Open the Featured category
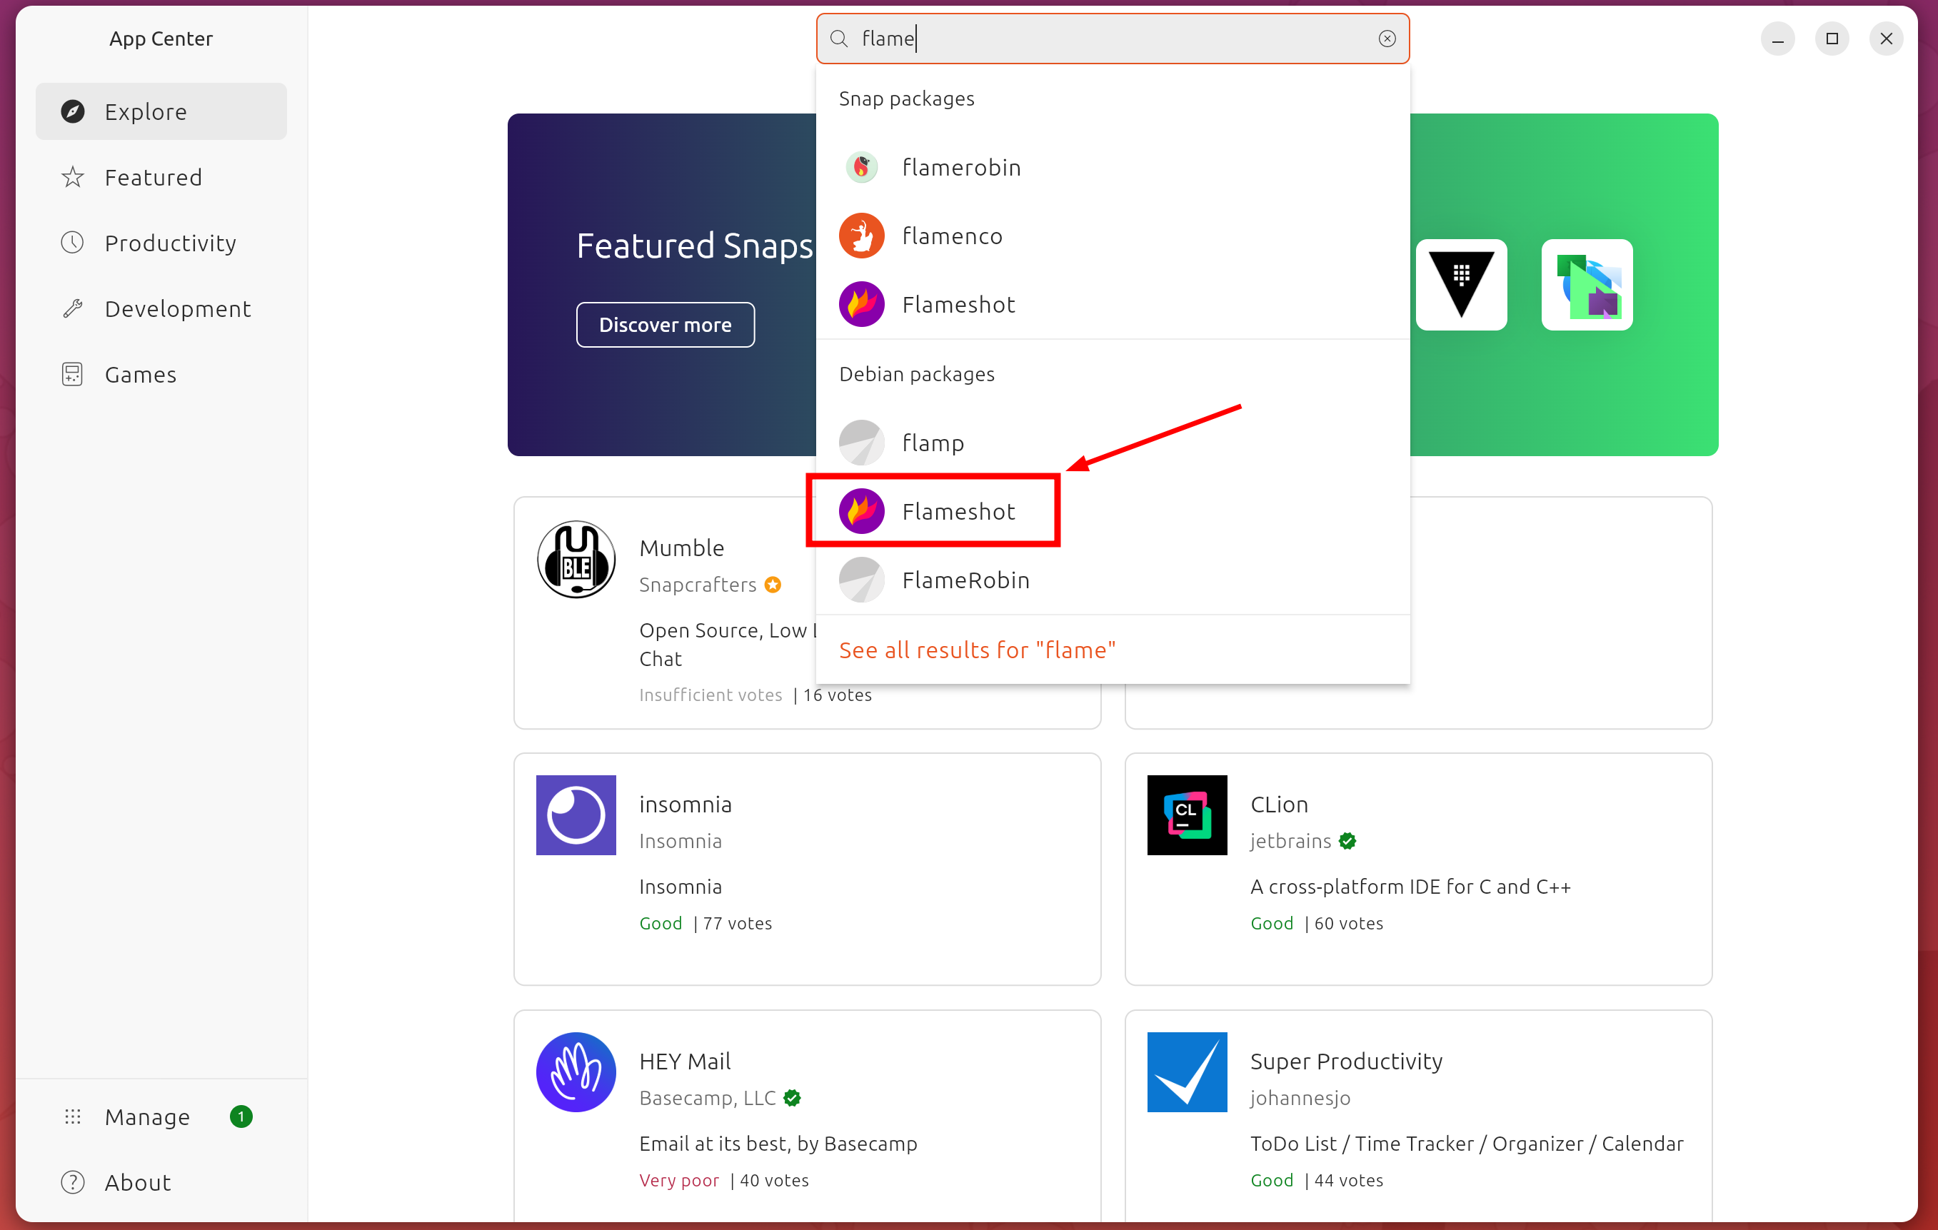The height and width of the screenshot is (1230, 1938). (x=161, y=177)
